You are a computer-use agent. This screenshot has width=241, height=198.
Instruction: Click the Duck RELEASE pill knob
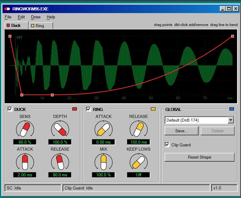pos(60,162)
